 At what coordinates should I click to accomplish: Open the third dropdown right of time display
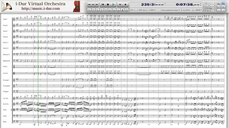click(210, 8)
